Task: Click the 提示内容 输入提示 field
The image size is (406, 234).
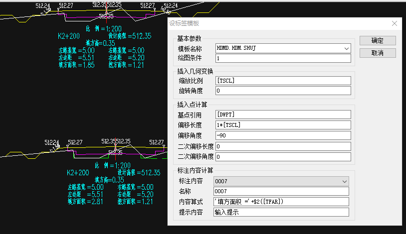Action: (x=281, y=212)
